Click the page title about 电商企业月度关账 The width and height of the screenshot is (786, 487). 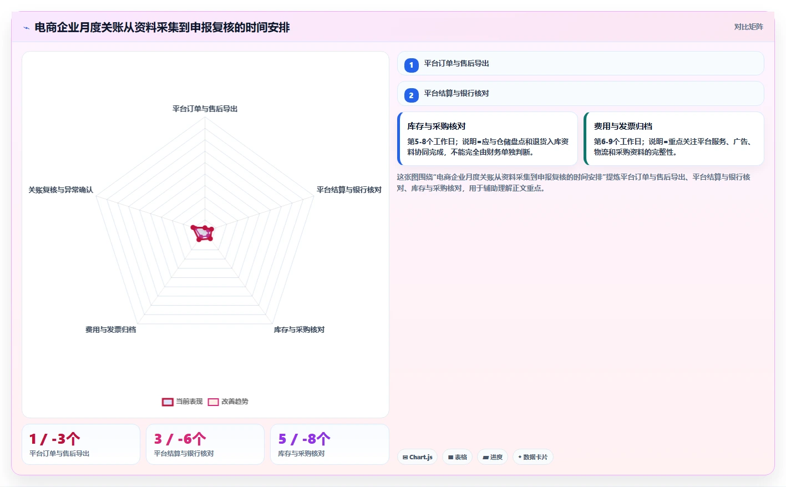(162, 27)
